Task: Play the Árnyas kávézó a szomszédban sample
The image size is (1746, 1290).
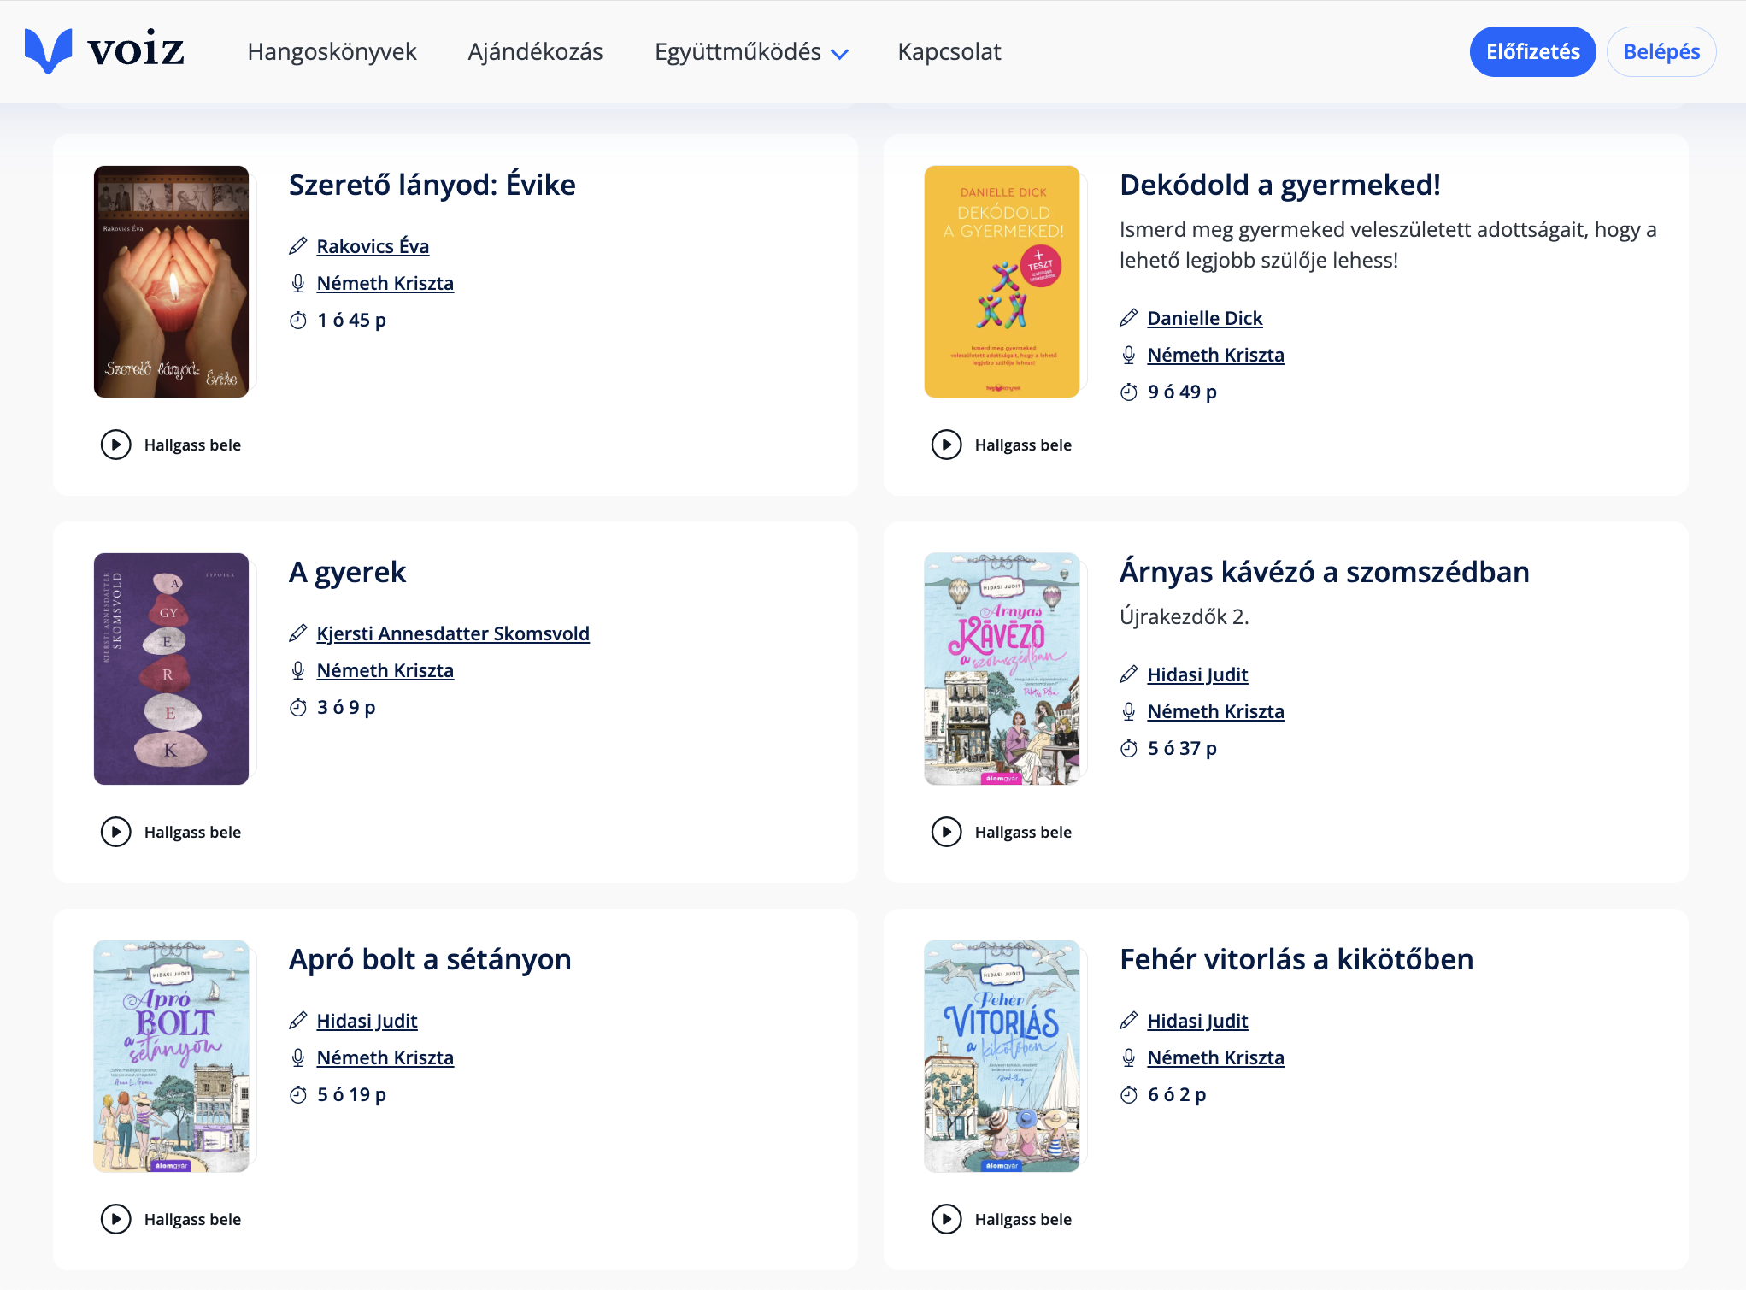Action: (947, 832)
